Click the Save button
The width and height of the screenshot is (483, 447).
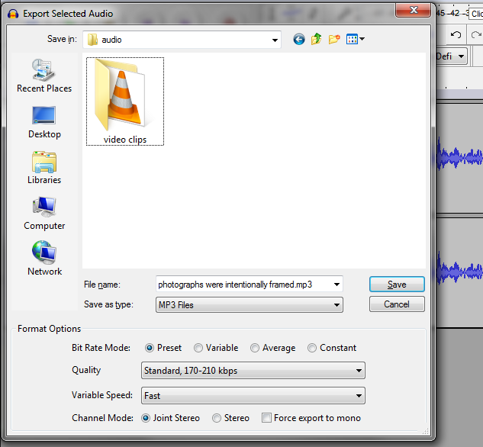click(x=397, y=285)
